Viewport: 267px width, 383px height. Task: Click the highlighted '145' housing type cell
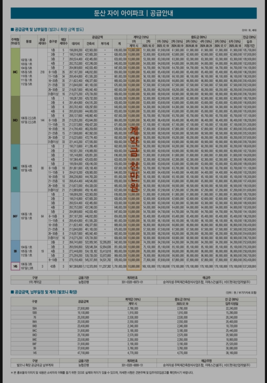point(15,266)
